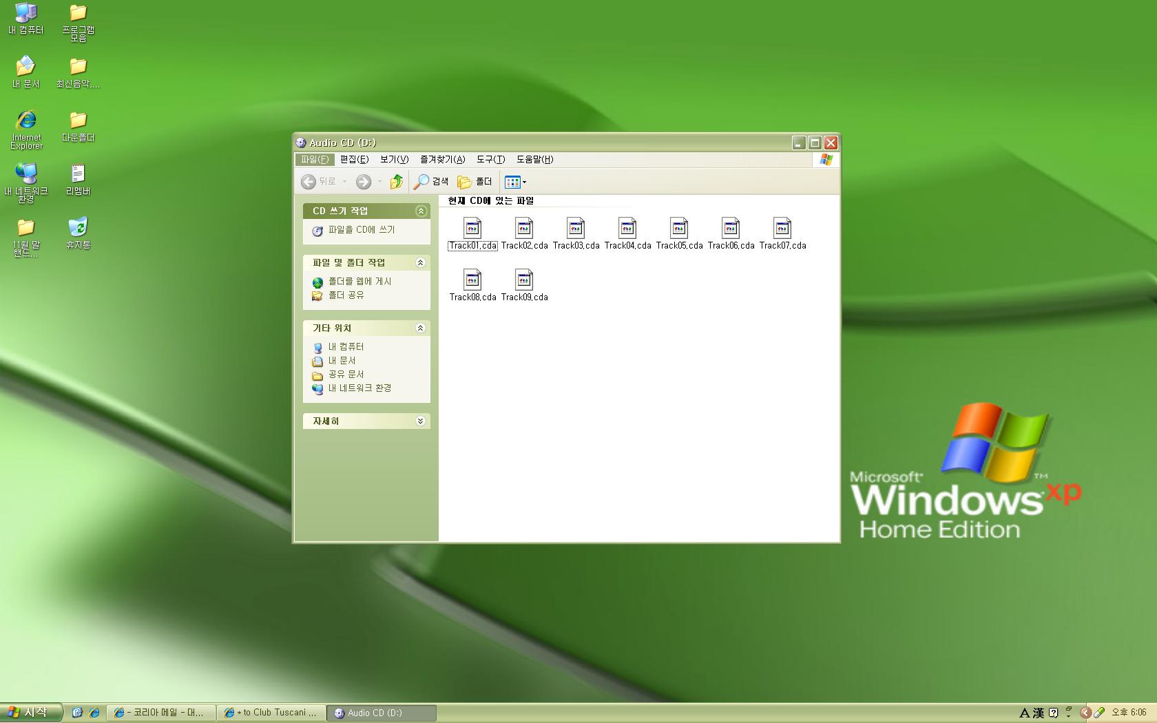Viewport: 1157px width, 723px height.
Task: Go to 공유 문서 in sidebar
Action: (x=346, y=375)
